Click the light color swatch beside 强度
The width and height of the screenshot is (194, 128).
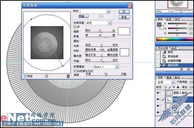[x=124, y=31]
